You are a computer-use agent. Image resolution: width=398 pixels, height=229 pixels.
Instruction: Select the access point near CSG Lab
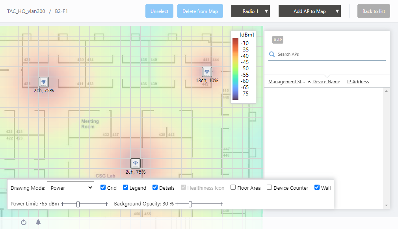[x=135, y=163]
